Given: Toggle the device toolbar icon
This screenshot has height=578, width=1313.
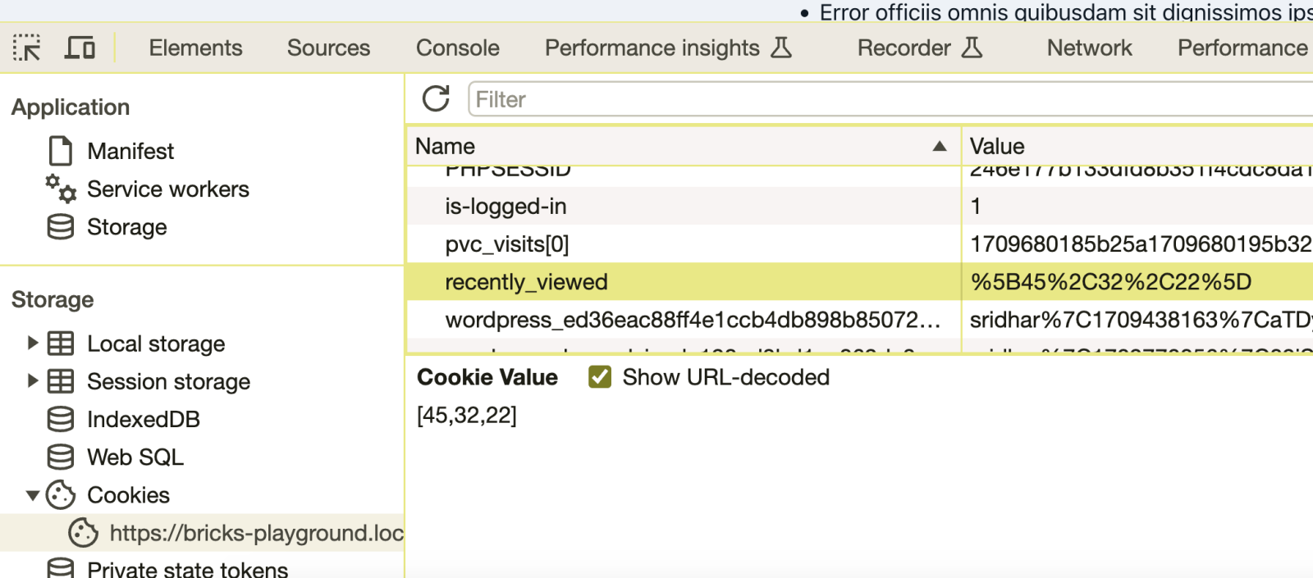Looking at the screenshot, I should click(x=80, y=48).
